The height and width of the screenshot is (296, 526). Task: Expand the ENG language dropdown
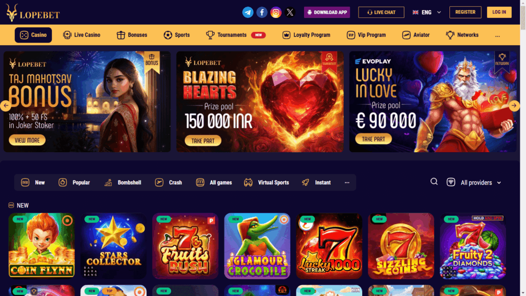(427, 12)
